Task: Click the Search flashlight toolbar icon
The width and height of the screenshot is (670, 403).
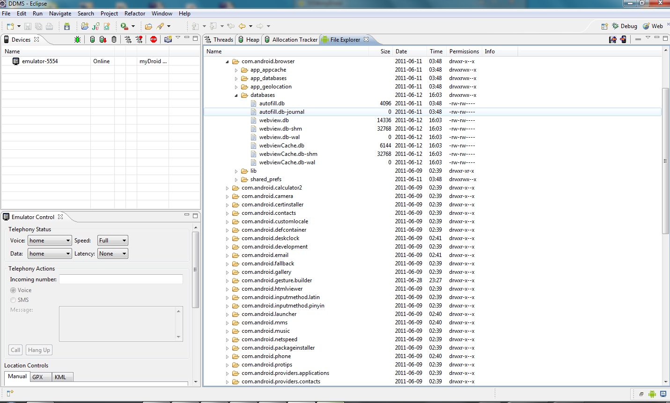Action: click(x=161, y=26)
